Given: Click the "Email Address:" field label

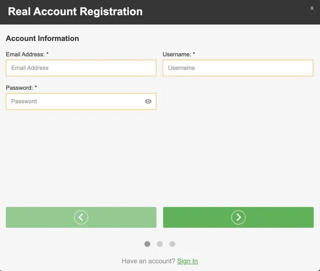Looking at the screenshot, I should click(25, 54).
